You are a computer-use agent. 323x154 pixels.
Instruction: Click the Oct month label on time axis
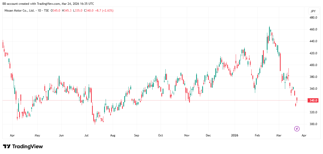(x=160, y=135)
